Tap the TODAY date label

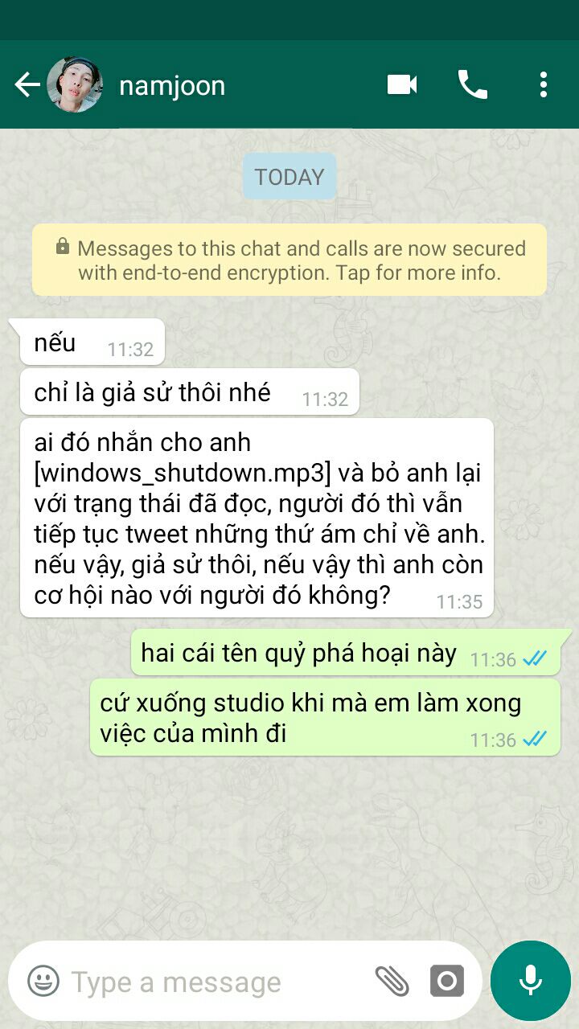coord(289,177)
